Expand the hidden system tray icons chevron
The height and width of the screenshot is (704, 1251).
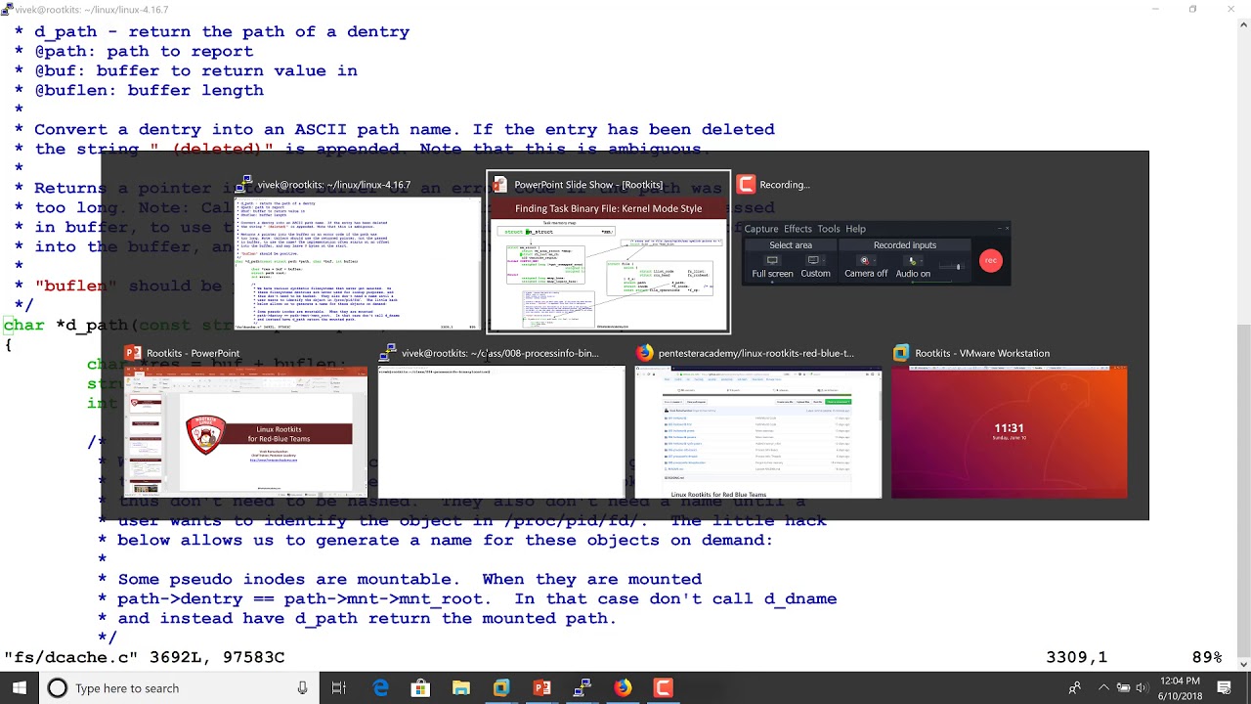(x=1103, y=688)
